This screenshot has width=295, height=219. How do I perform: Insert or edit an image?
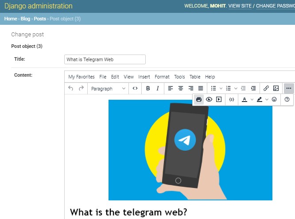pos(276,88)
